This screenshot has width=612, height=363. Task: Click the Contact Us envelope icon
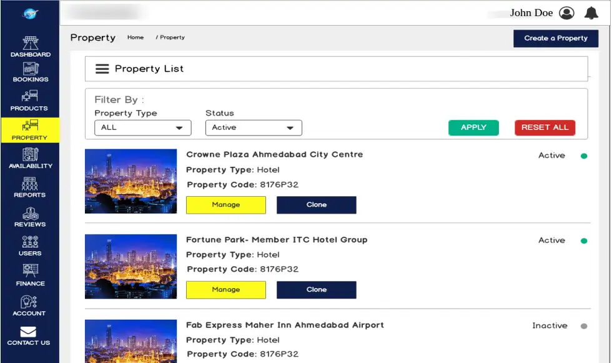[28, 332]
